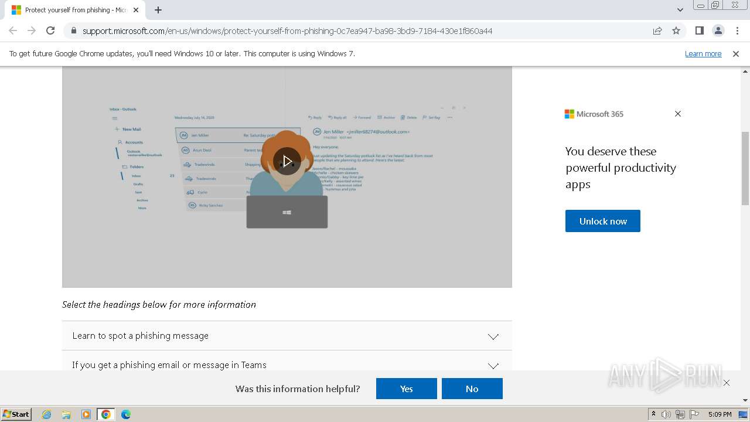Answer No to helpful feedback
The width and height of the screenshot is (750, 422).
click(x=472, y=389)
